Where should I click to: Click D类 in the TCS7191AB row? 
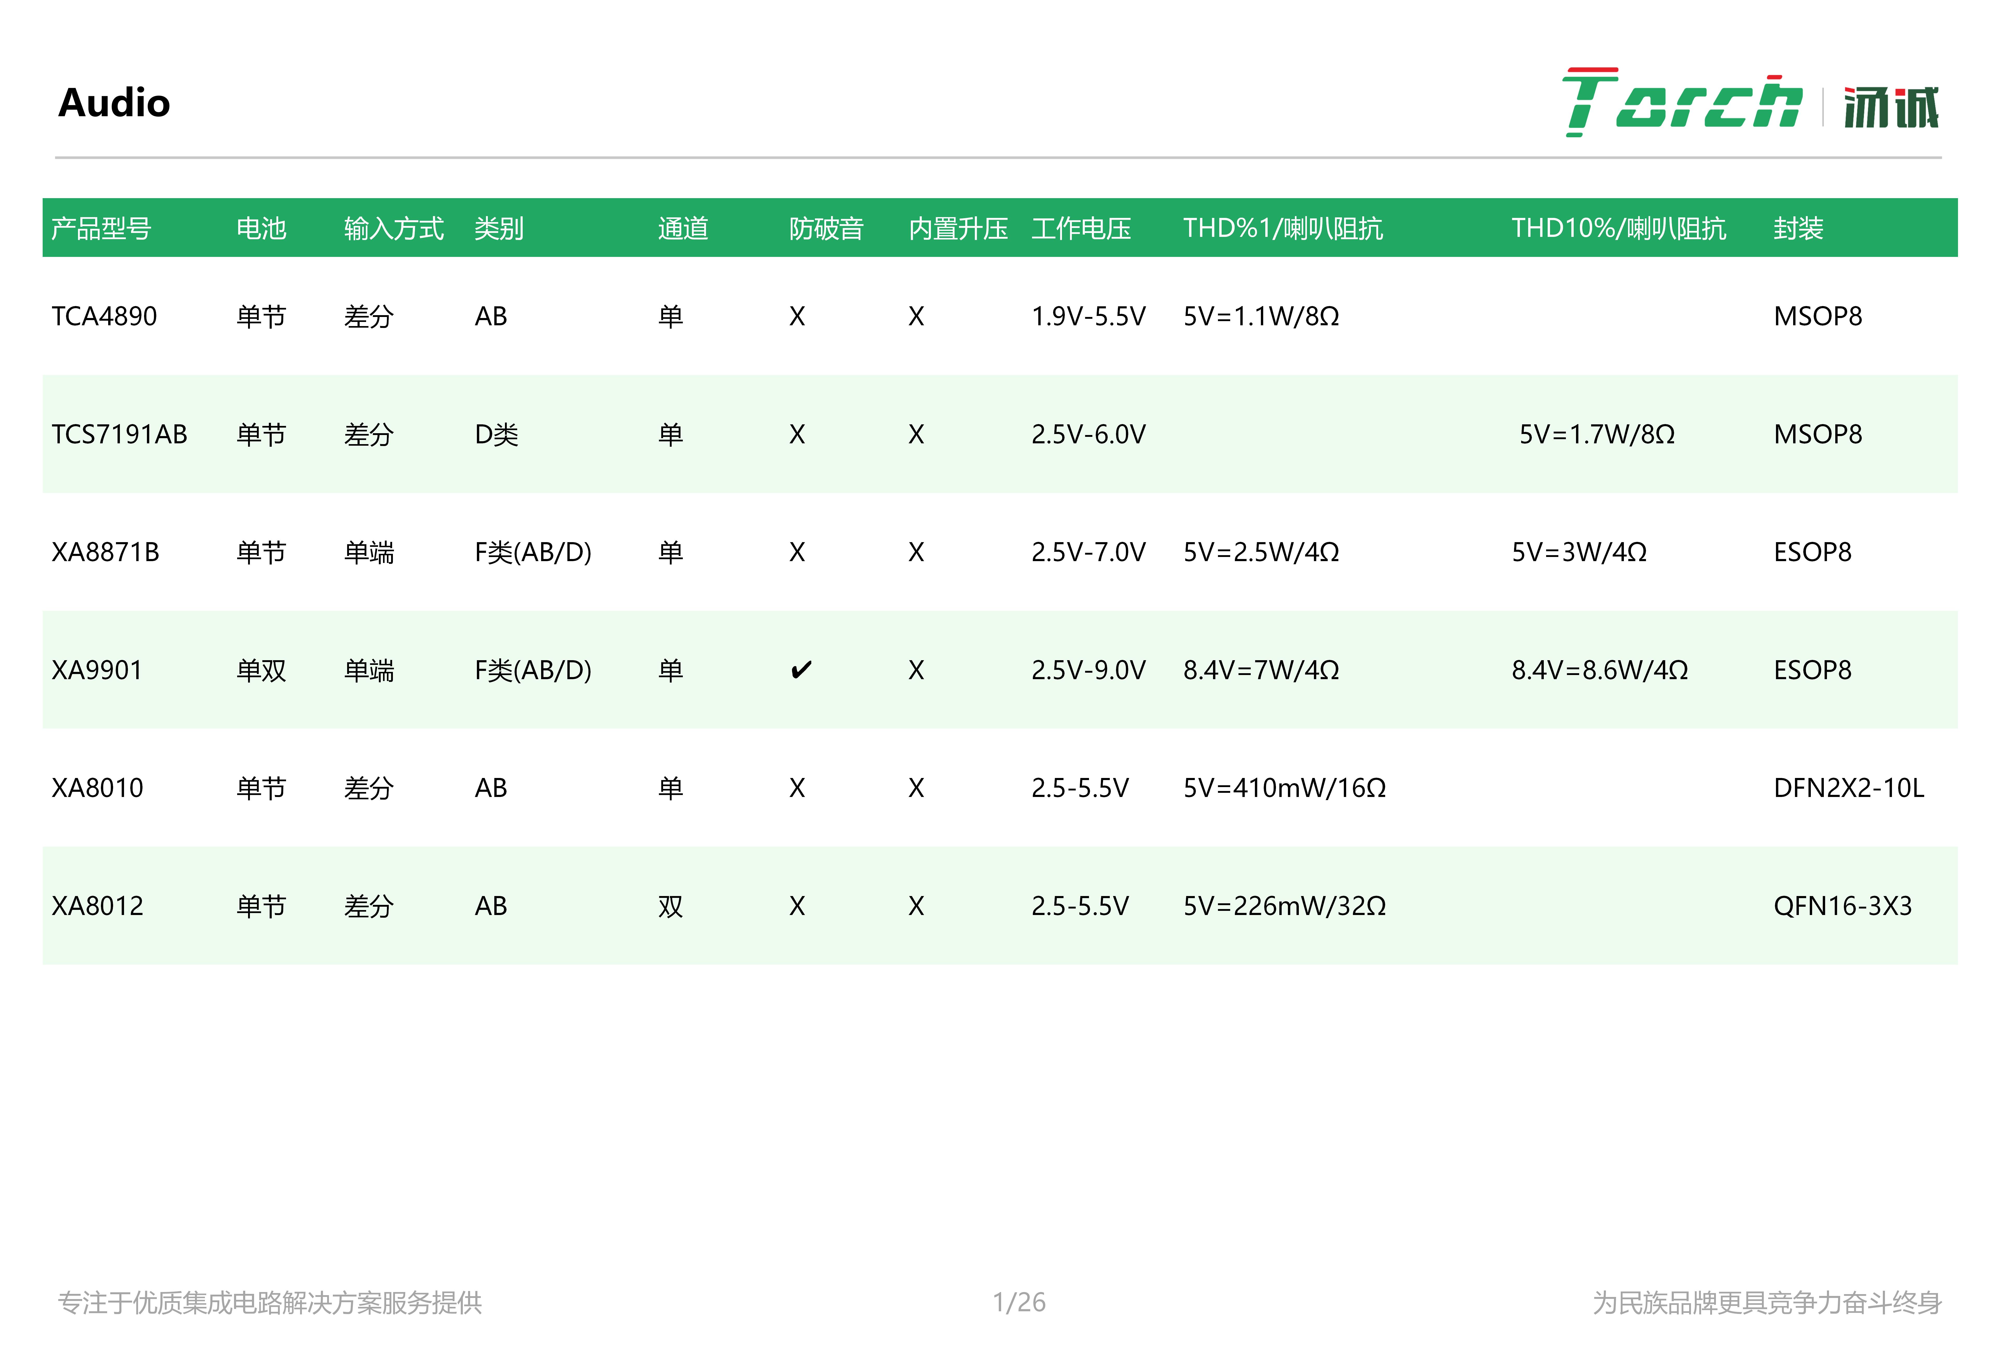click(497, 435)
